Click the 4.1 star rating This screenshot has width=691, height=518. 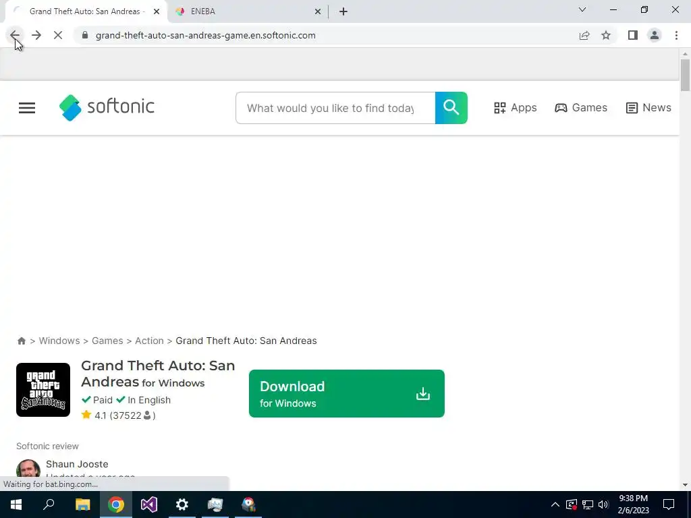coord(118,415)
